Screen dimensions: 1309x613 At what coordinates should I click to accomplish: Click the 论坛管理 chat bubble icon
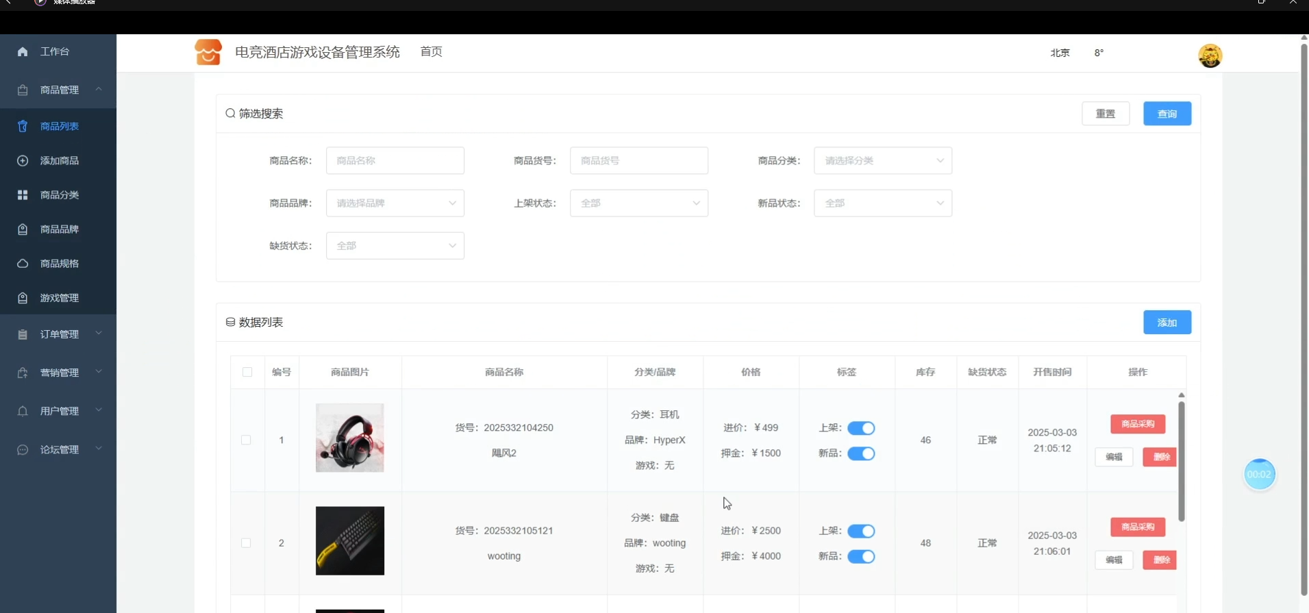(x=23, y=449)
